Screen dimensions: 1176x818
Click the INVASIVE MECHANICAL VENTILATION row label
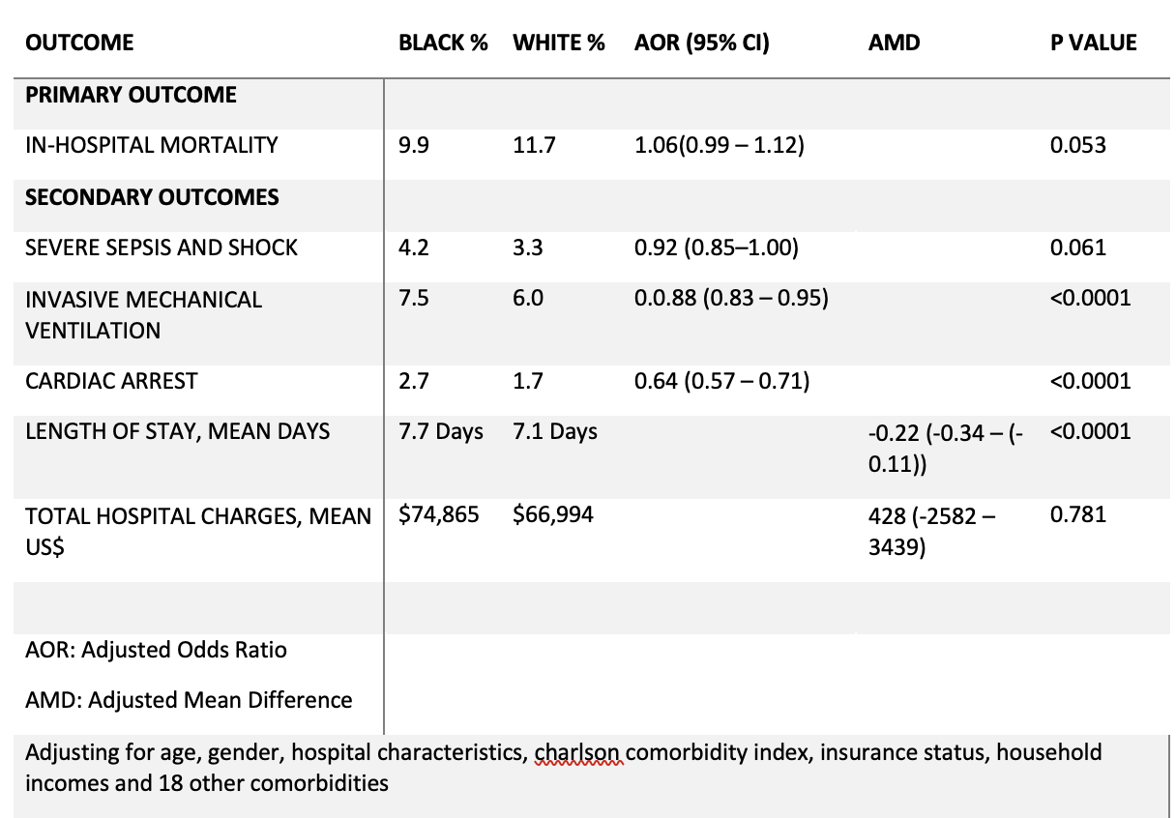click(143, 314)
